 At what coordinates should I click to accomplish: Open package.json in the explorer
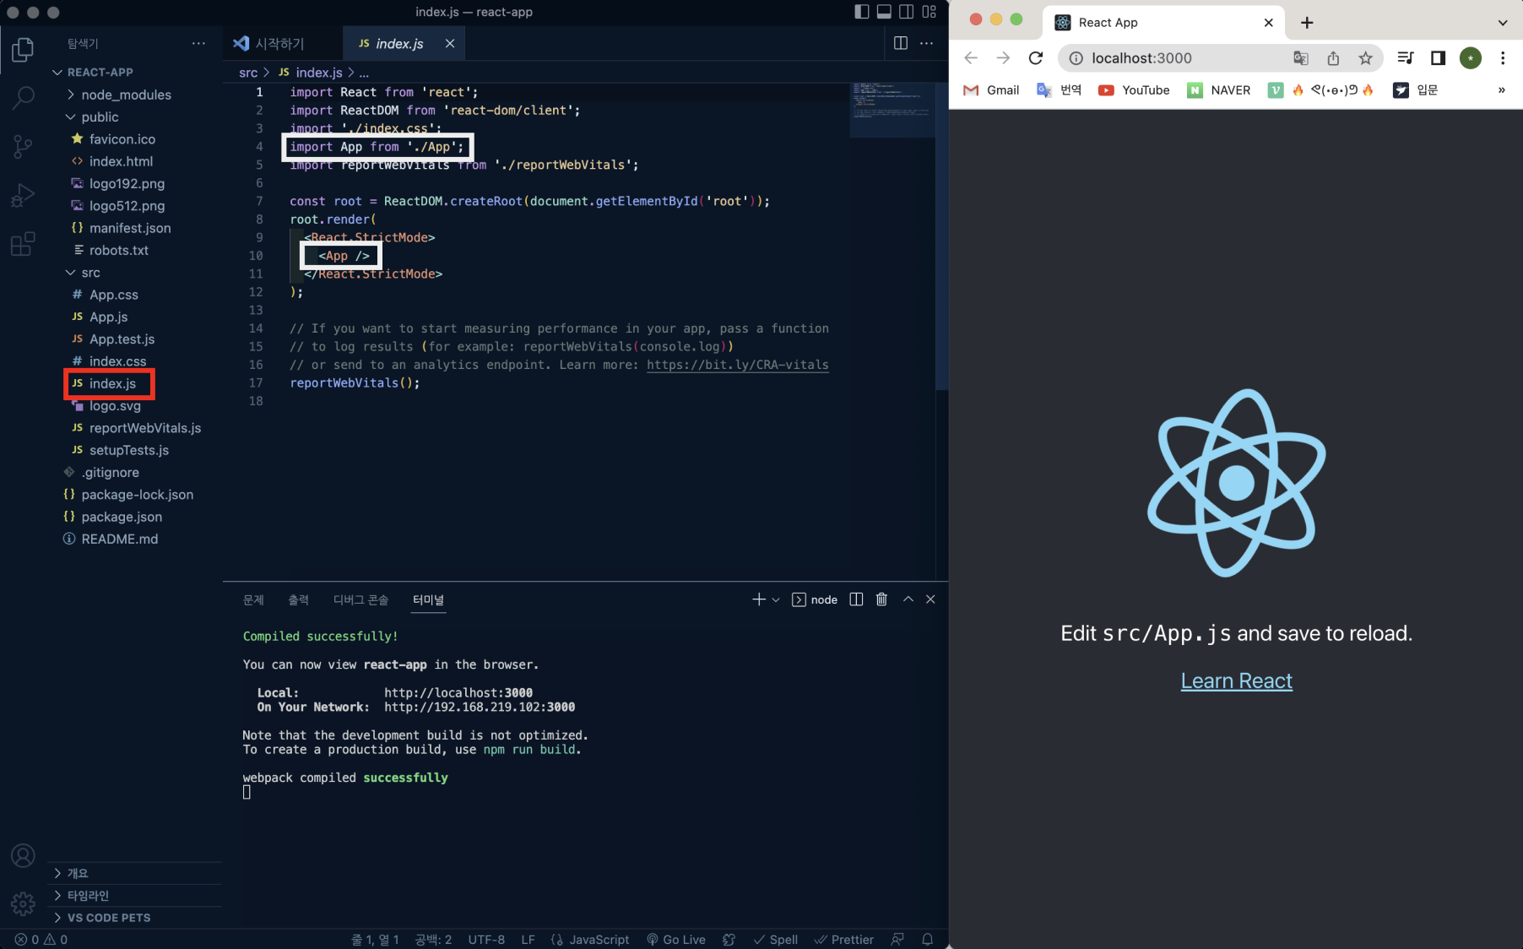(x=135, y=517)
